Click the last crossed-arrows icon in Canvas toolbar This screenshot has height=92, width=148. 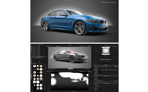click(53, 71)
